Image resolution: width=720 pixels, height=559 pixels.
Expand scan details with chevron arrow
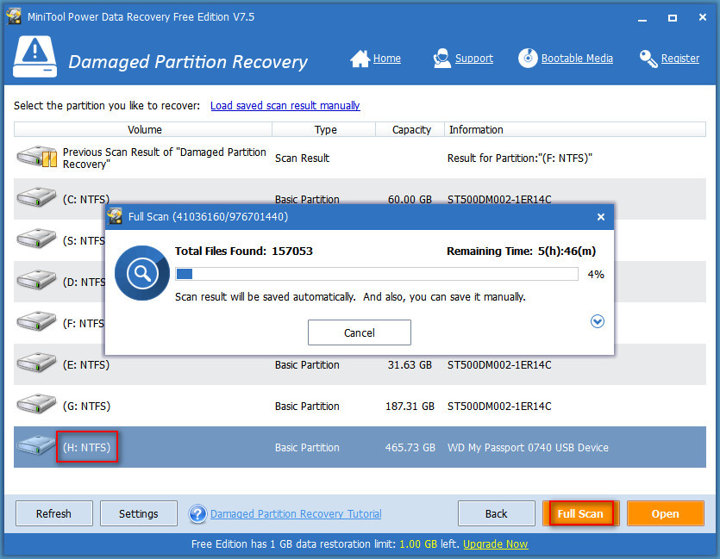point(598,321)
